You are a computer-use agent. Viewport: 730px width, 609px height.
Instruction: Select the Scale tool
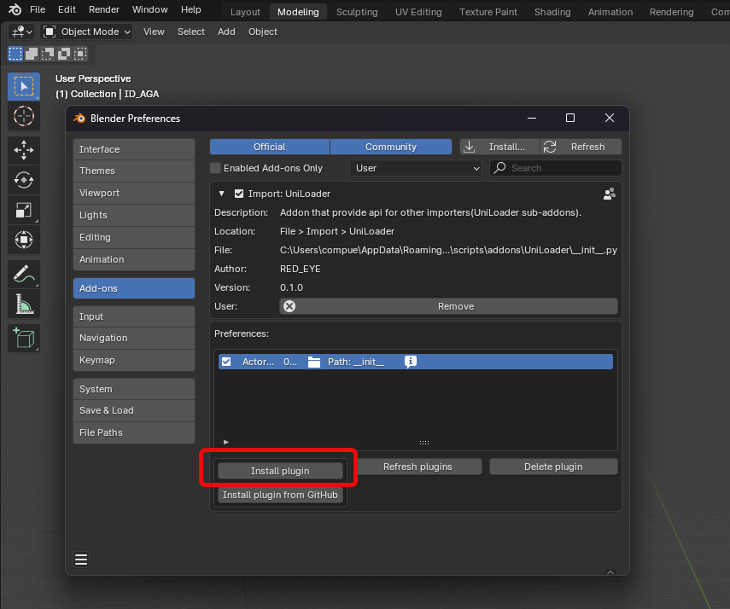[x=24, y=211]
